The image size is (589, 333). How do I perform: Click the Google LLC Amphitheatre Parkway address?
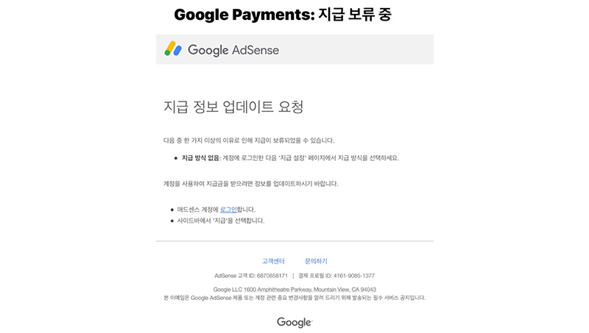(x=294, y=290)
